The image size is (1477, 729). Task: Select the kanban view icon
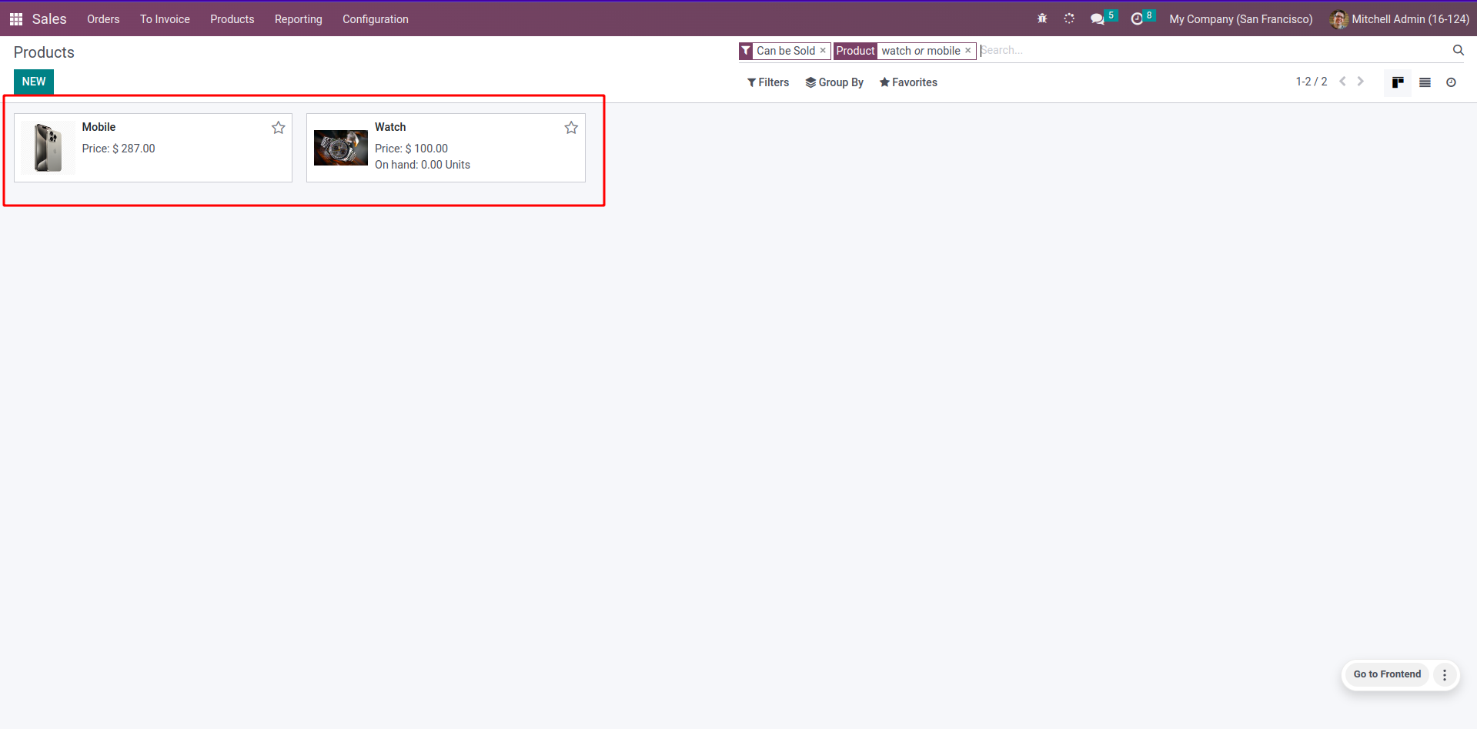point(1398,82)
